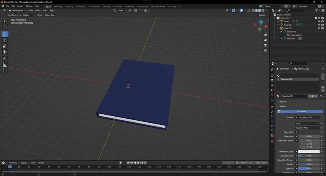The image size is (326, 176).
Task: Open the GGX distribution dropdown
Action: point(308,124)
